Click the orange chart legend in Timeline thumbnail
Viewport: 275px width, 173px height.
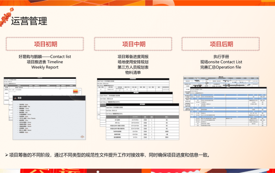tap(76, 92)
